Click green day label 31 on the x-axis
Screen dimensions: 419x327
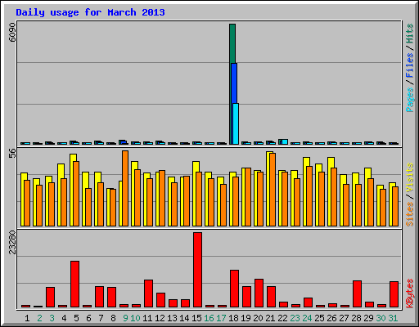point(393,318)
